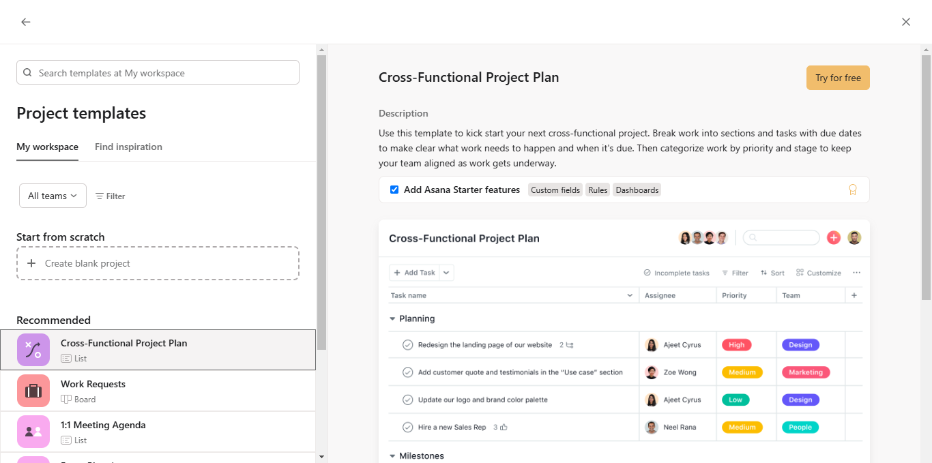Toggle completion of Redesign landing page task
Screen dimensions: 932x463
(408, 345)
